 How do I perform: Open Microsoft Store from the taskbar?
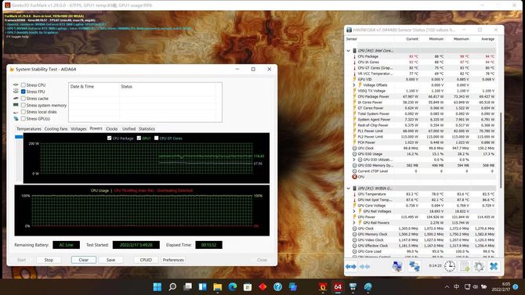[248, 286]
